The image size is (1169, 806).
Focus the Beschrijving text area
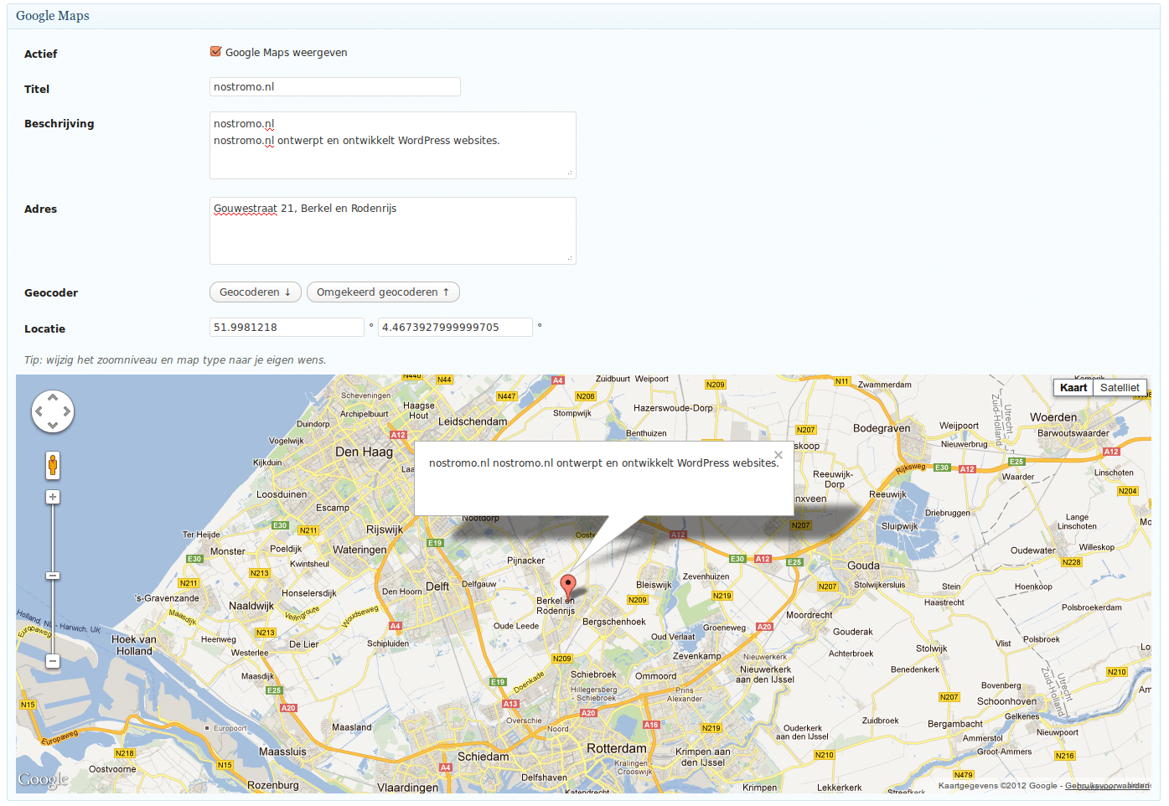click(392, 145)
